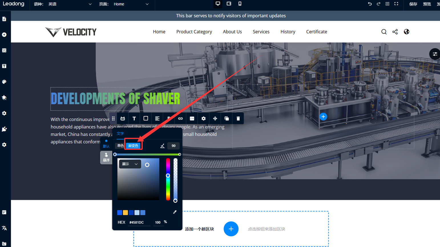Image resolution: width=440 pixels, height=247 pixels.
Task: Click the 预览 preview button
Action: pos(427,4)
